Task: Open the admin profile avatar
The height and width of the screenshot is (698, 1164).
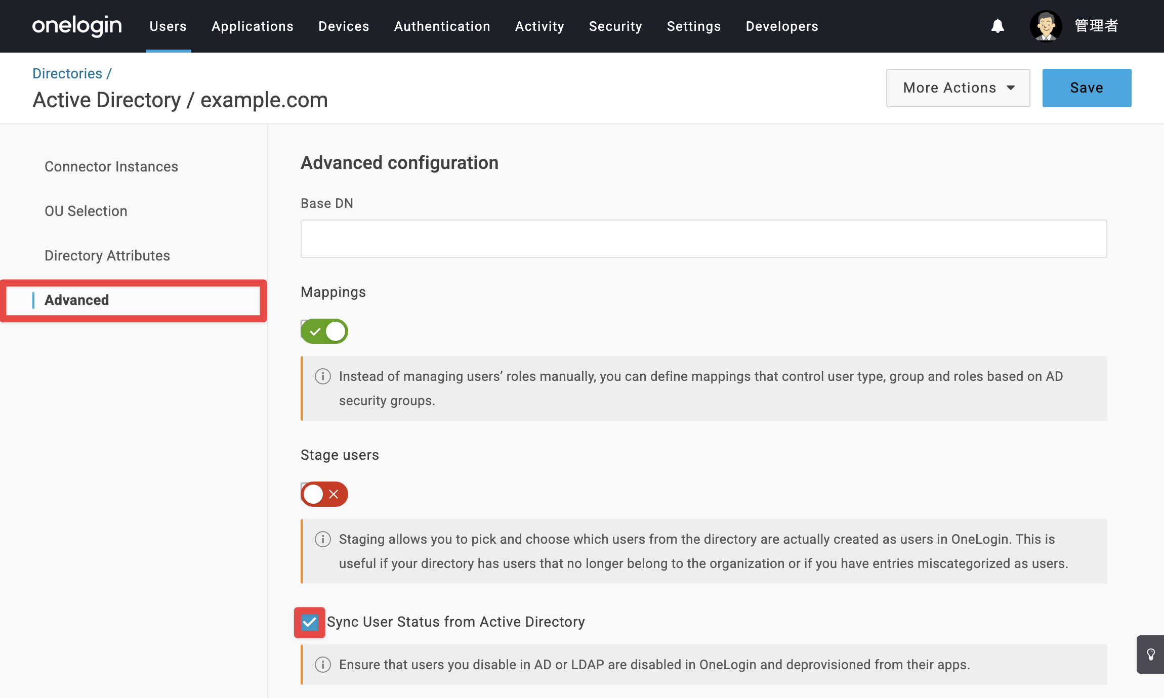Action: [x=1046, y=26]
